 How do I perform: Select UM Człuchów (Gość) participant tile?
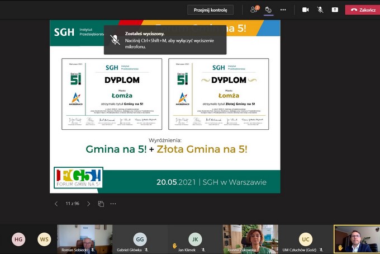[x=306, y=239]
